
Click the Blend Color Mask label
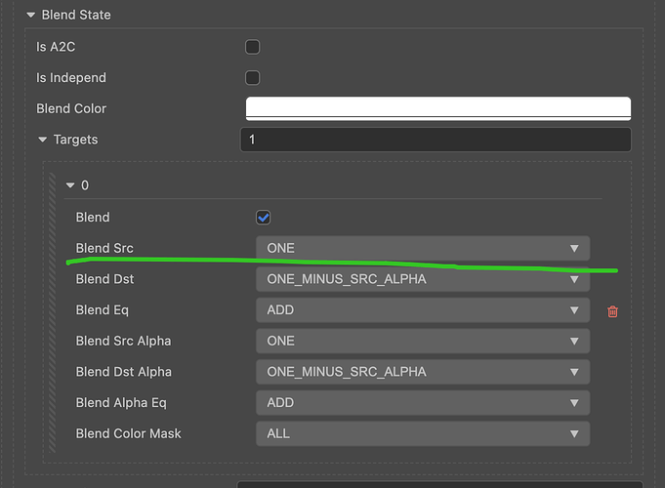(128, 433)
